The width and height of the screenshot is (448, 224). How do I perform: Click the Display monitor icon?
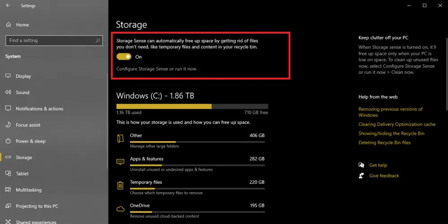[x=8, y=76]
